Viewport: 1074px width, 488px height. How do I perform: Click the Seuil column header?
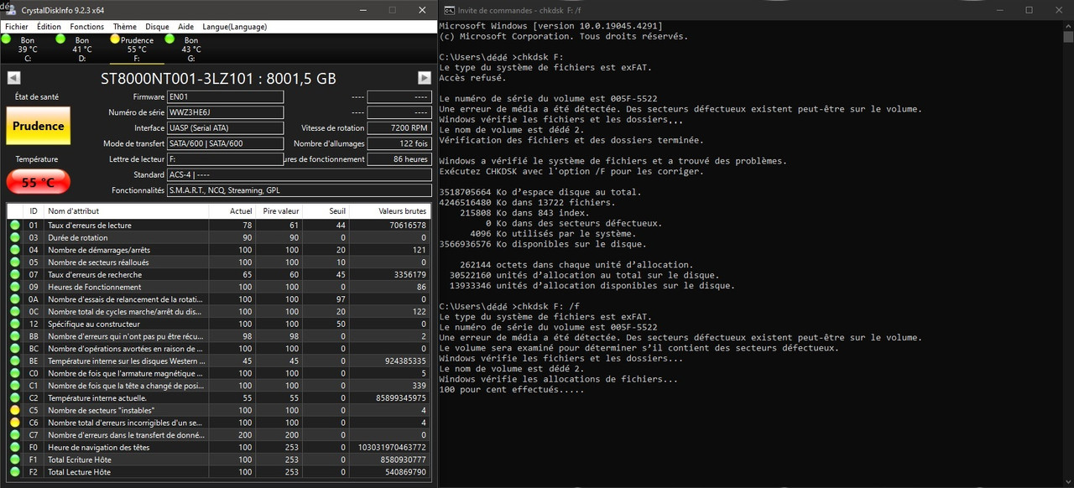(326, 210)
